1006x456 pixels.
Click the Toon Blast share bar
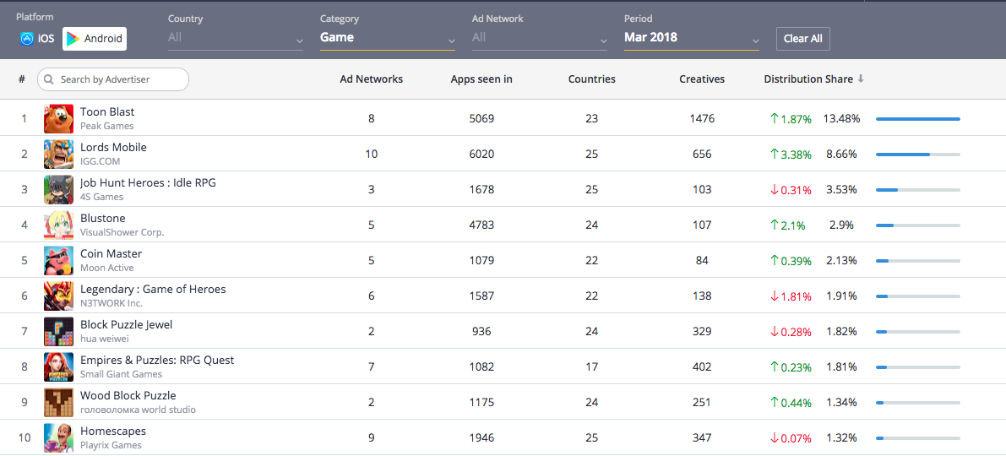click(917, 119)
